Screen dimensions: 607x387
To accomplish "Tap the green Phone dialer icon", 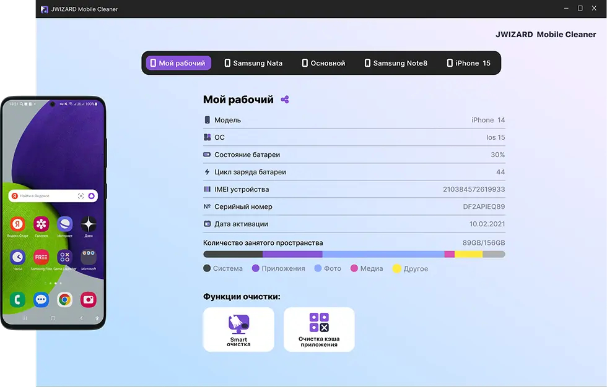I will point(17,300).
